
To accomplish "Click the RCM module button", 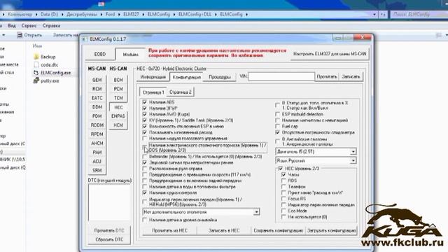I will pos(97,89).
